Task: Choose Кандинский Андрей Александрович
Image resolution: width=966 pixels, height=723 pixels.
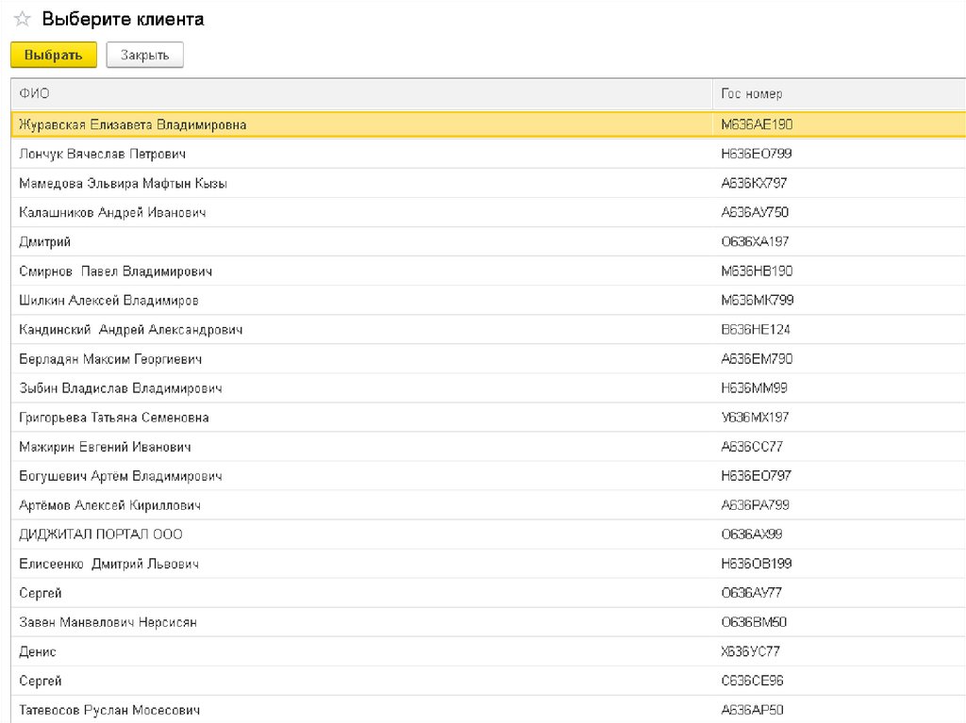Action: pyautogui.click(x=131, y=330)
